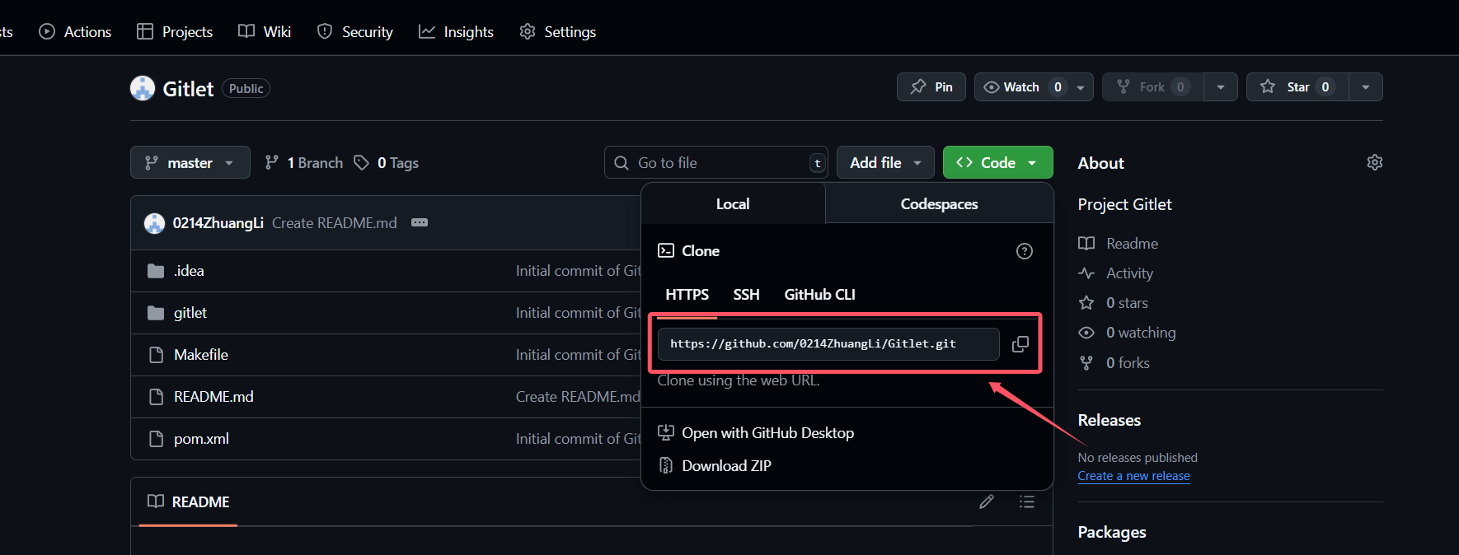View the 0 Tags link
This screenshot has width=1459, height=555.
[x=386, y=163]
